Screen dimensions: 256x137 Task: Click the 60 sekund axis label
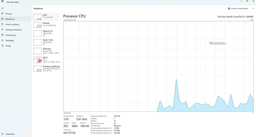[67, 113]
